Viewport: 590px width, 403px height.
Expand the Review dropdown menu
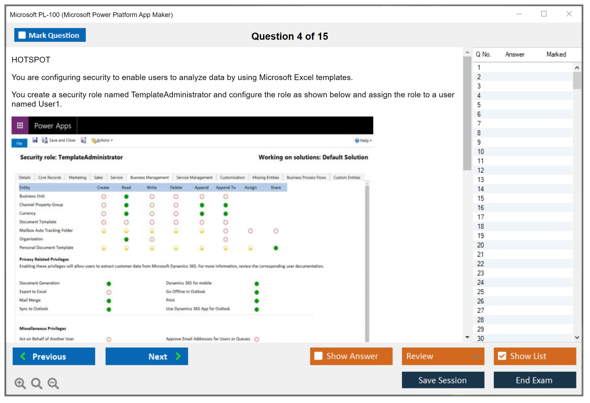click(476, 356)
